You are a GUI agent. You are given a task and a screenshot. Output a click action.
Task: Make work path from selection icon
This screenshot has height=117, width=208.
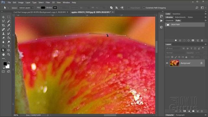[188, 40]
